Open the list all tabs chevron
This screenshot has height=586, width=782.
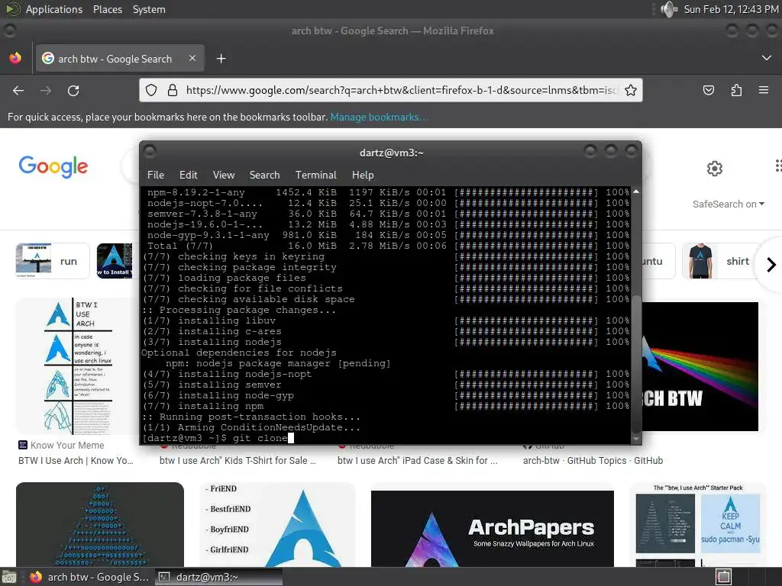[x=767, y=58]
